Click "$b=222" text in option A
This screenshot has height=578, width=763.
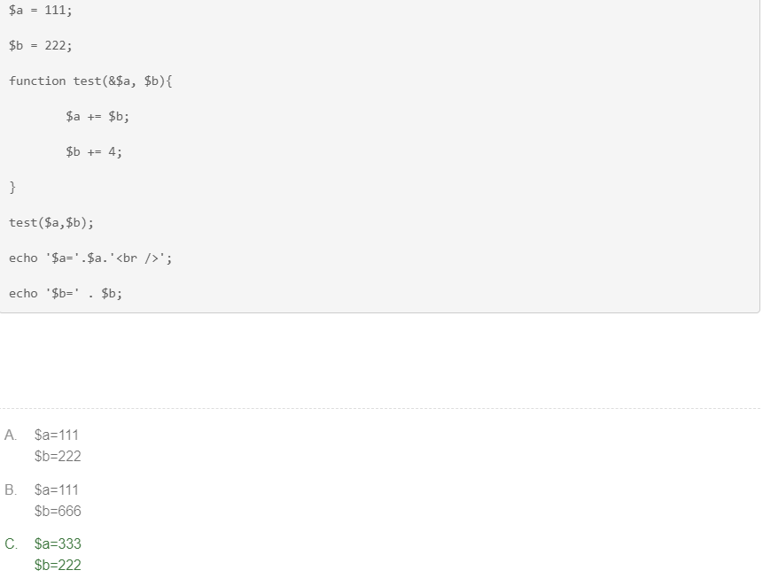[x=58, y=456]
